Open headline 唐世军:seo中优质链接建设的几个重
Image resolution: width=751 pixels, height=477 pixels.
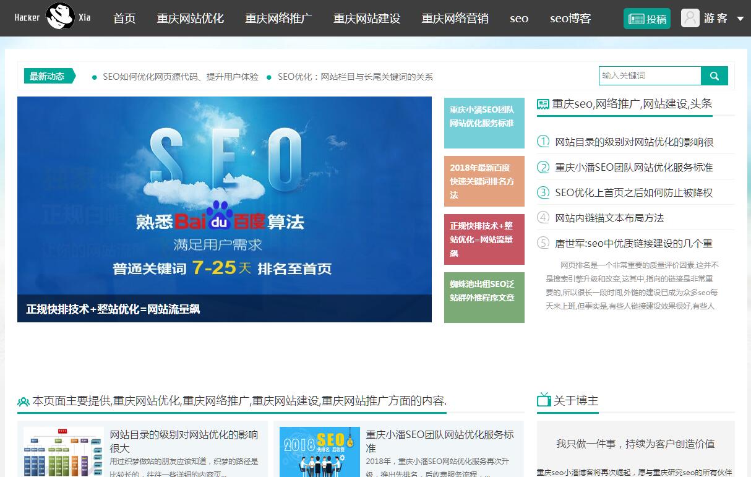(634, 243)
